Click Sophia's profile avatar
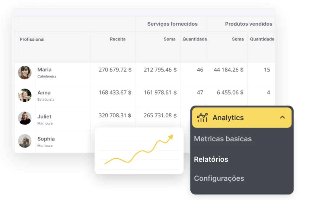 (25, 141)
